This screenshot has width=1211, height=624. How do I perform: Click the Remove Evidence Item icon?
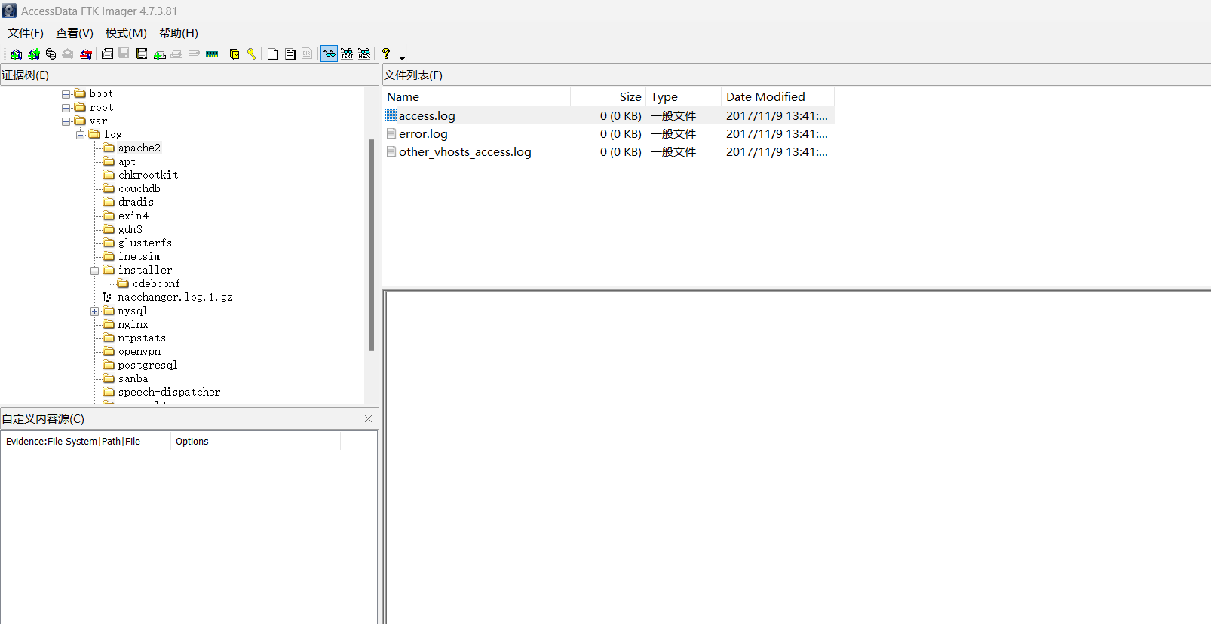pos(68,54)
